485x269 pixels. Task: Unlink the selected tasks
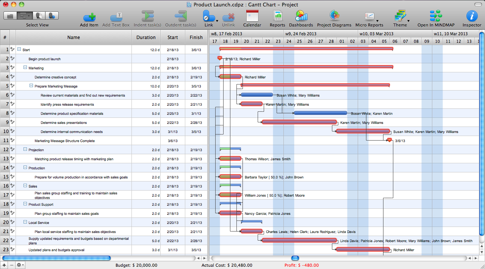coord(228,17)
